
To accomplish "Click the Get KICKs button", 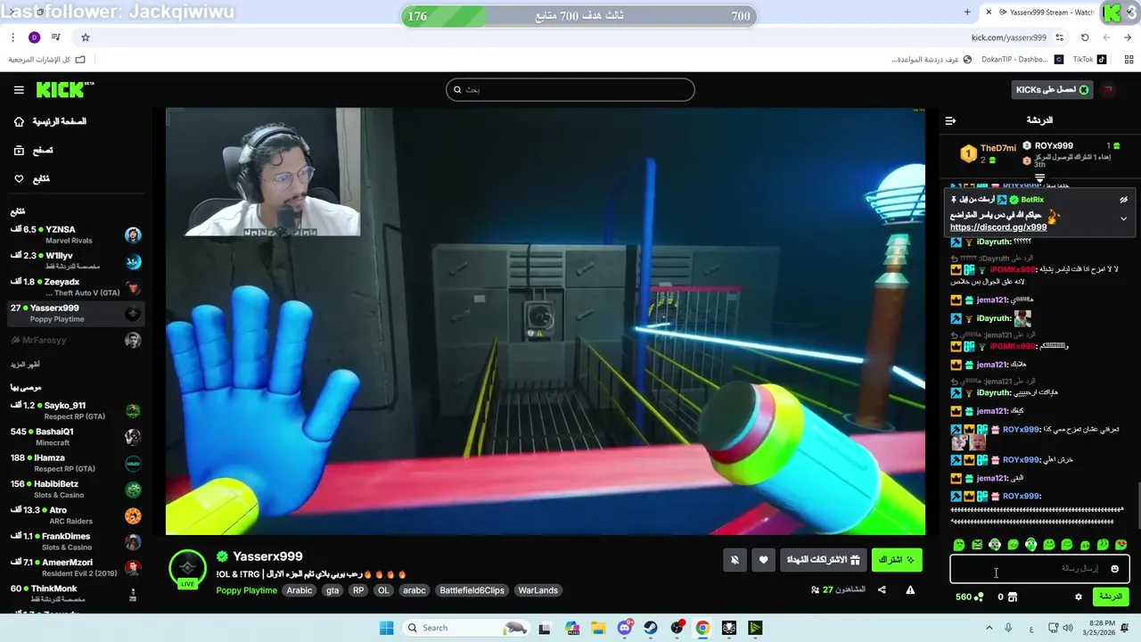I will (x=1052, y=89).
